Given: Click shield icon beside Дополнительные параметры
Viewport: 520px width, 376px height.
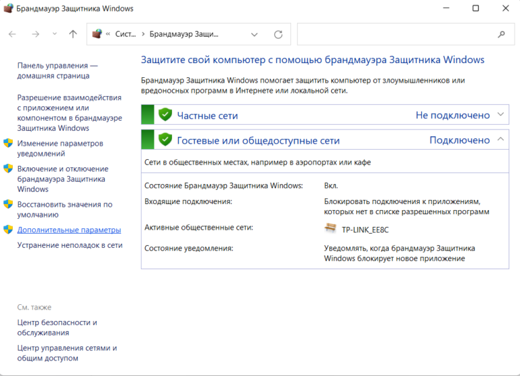Looking at the screenshot, I should point(8,230).
